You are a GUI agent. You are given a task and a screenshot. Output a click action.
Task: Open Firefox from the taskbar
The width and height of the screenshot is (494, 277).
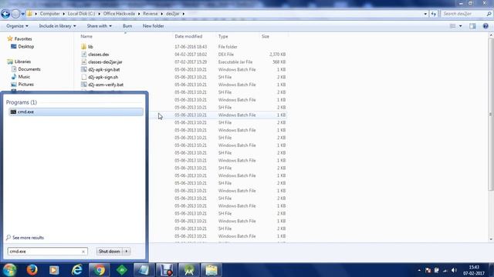click(x=32, y=270)
